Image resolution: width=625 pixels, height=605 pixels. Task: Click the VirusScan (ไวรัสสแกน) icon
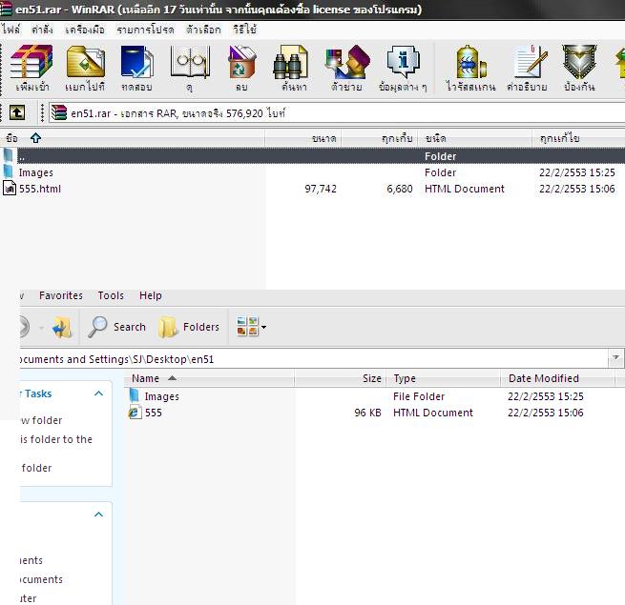coord(470,62)
